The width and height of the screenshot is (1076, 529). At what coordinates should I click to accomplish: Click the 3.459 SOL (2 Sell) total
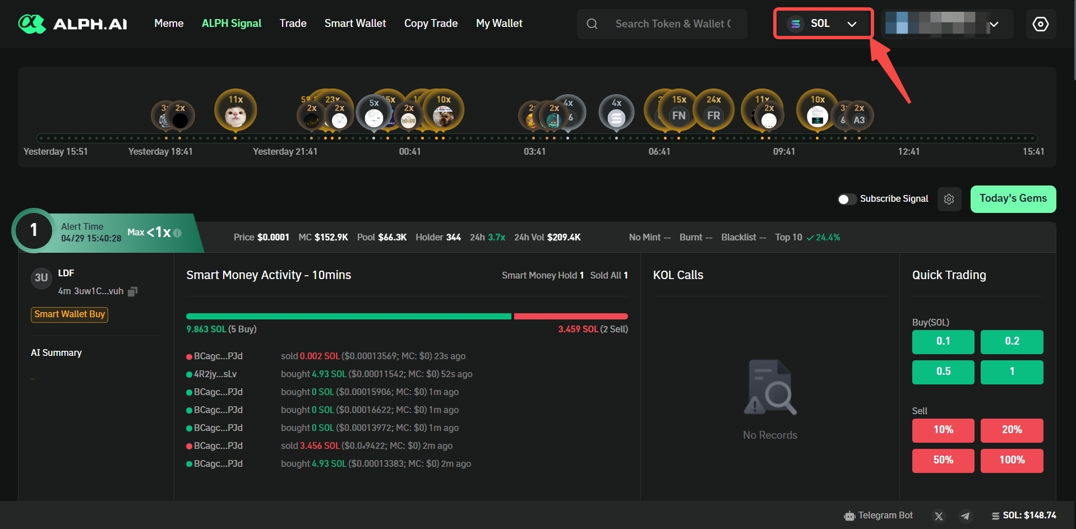[593, 330]
